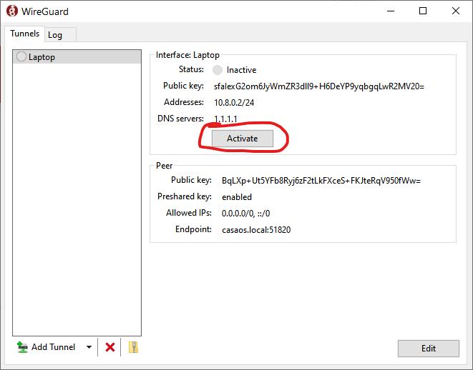Click the peer public key value
This screenshot has width=473, height=370.
tap(321, 181)
